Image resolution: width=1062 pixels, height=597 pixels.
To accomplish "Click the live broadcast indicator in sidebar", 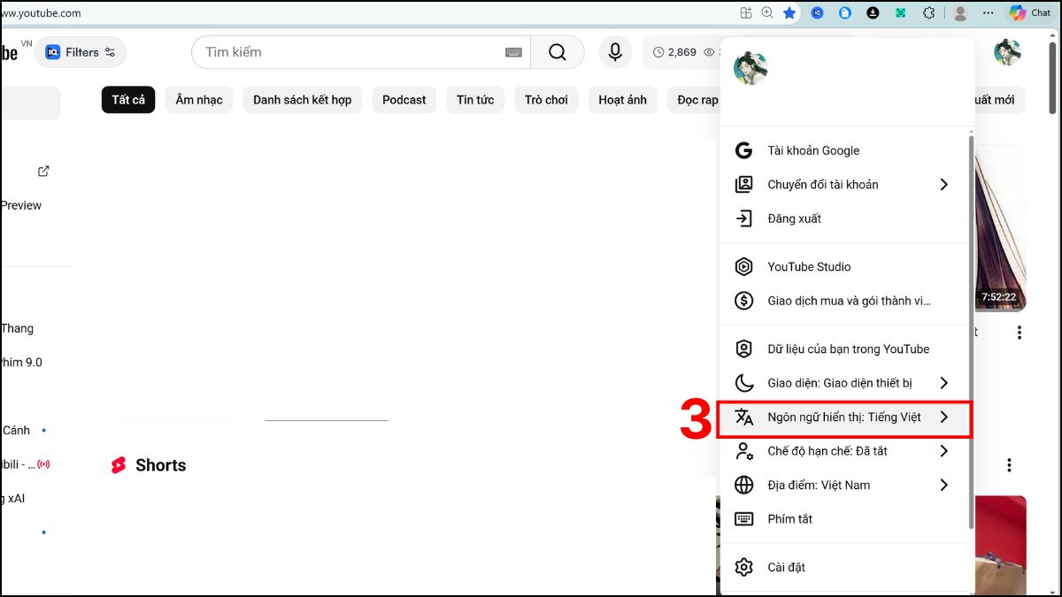I will 44,464.
